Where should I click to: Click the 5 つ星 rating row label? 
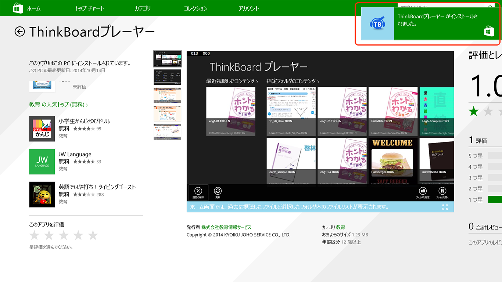tap(476, 156)
